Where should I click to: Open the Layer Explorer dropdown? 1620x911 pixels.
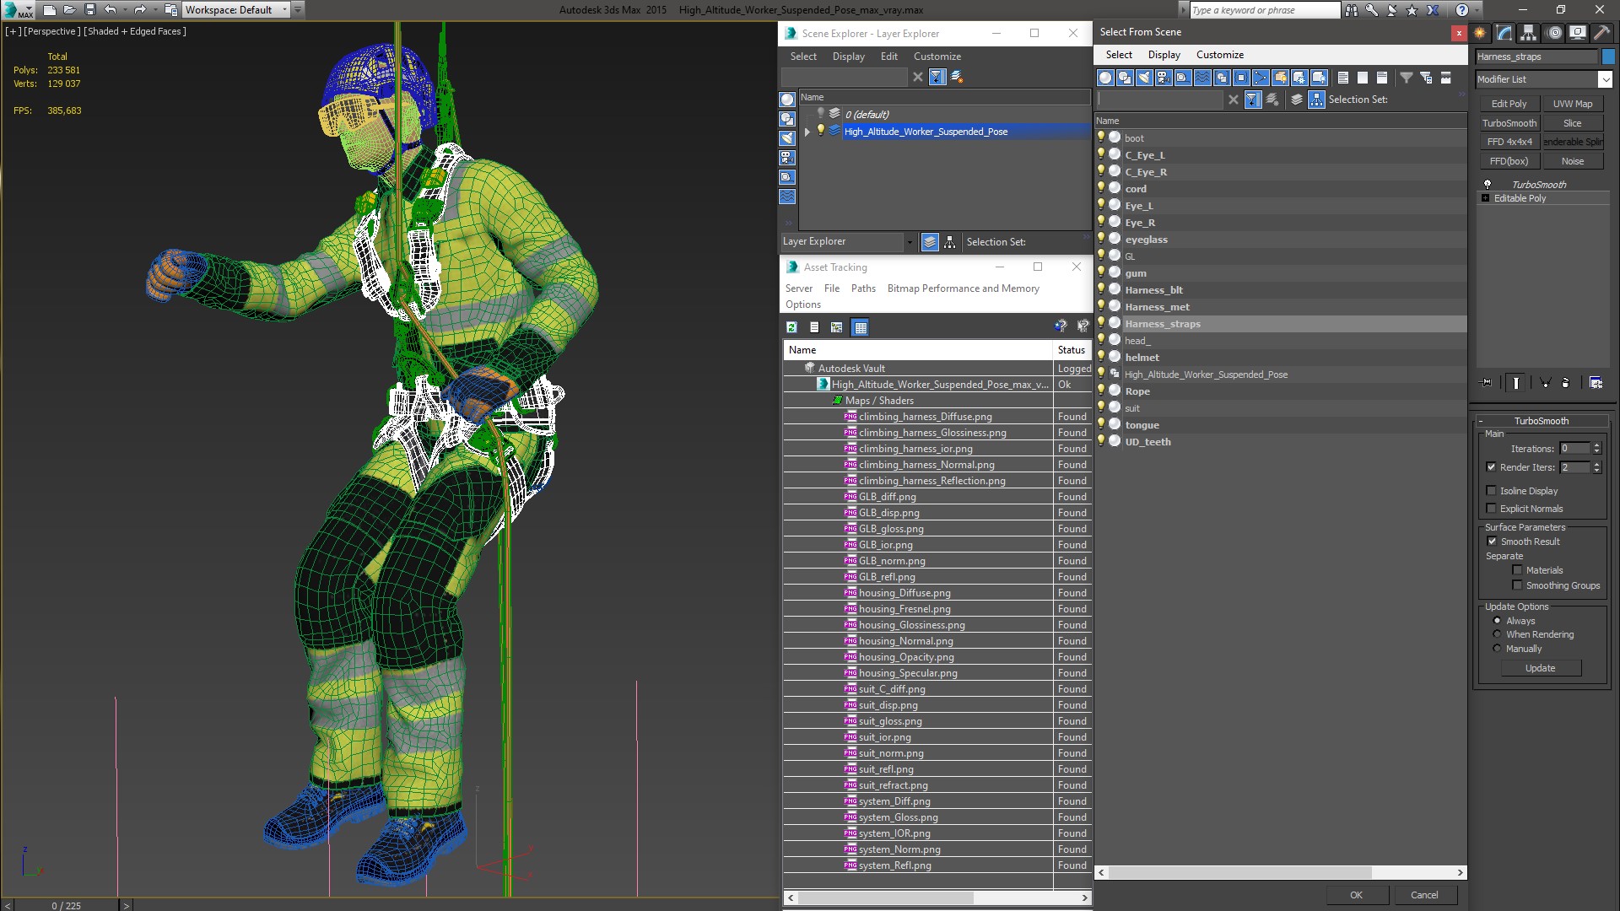pos(909,242)
